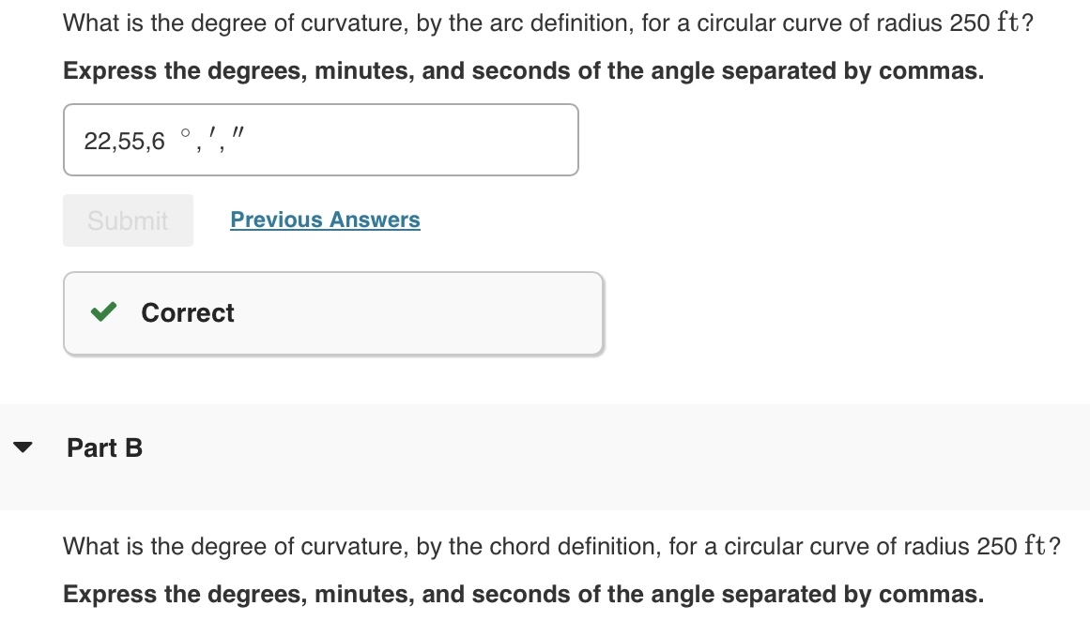Click the Correct feedback panel
The height and width of the screenshot is (621, 1090).
pos(333,312)
